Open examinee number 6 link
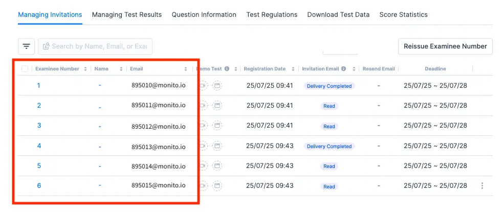 point(39,186)
